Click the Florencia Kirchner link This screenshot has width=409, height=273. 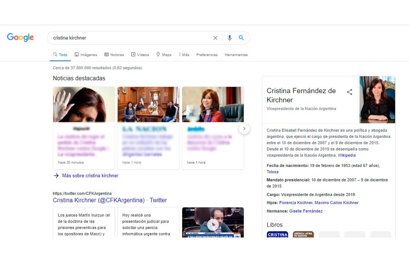(x=295, y=202)
